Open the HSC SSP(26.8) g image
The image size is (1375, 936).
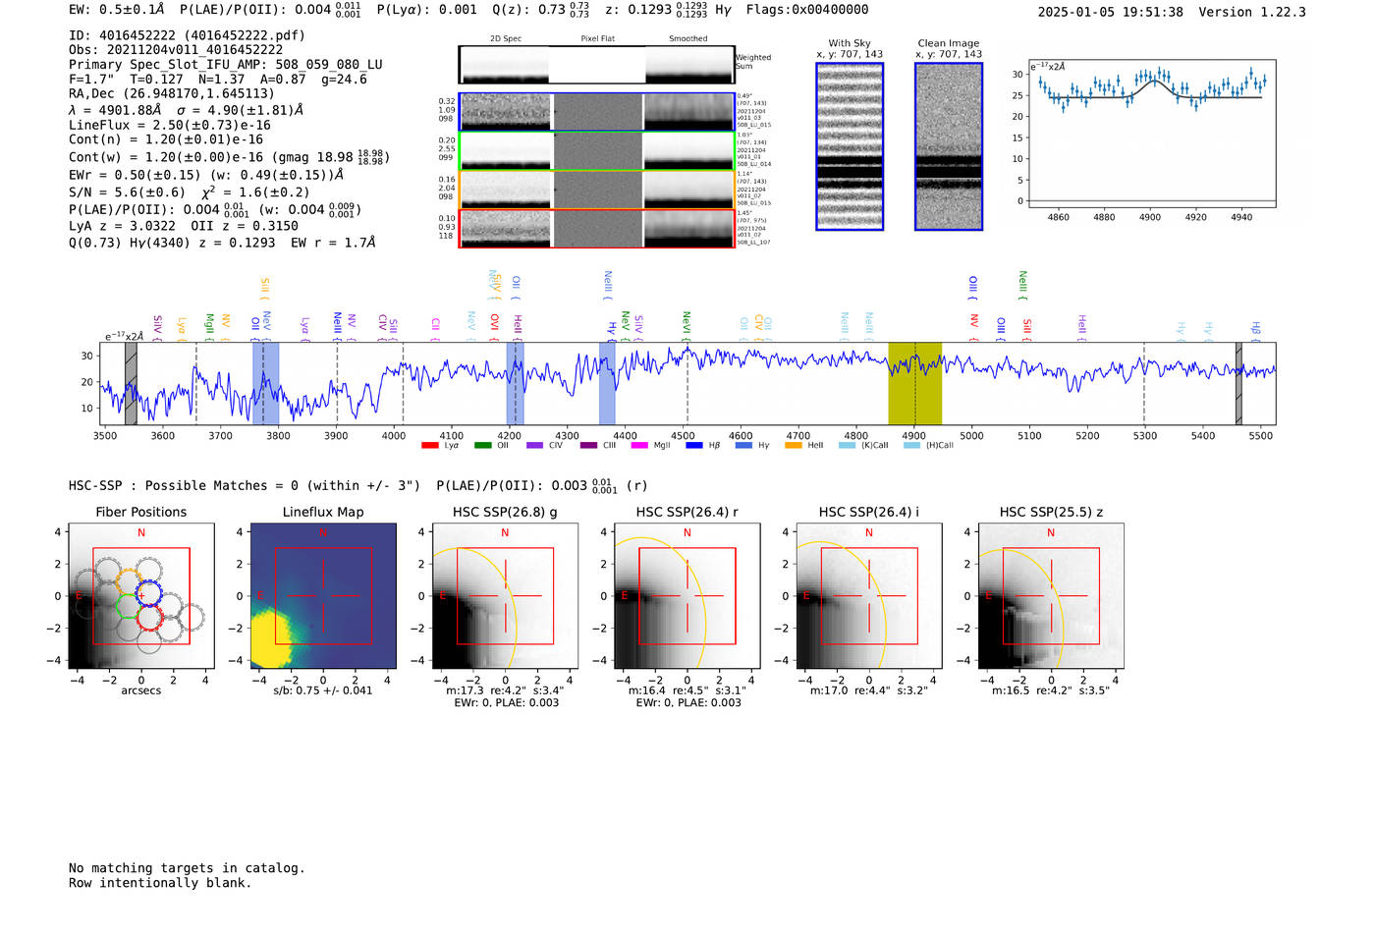(505, 596)
